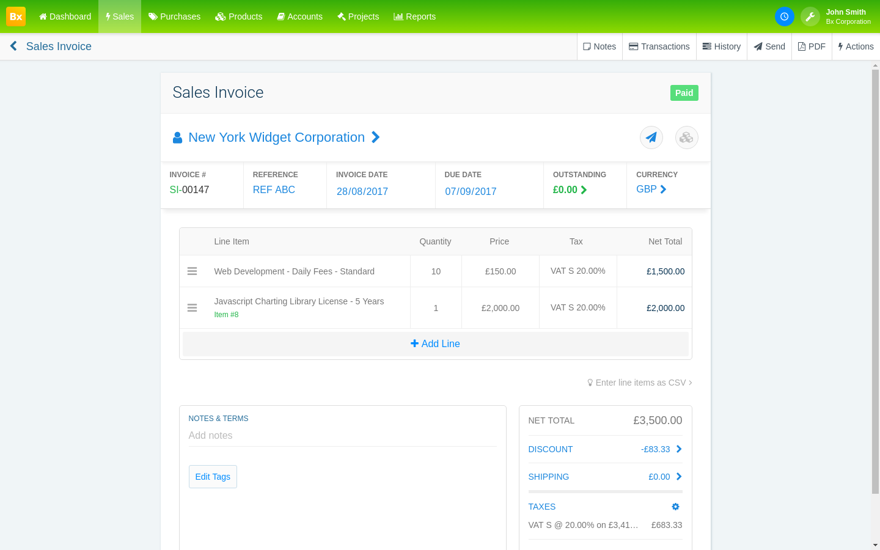Click net total £1,500.00

coord(665,271)
